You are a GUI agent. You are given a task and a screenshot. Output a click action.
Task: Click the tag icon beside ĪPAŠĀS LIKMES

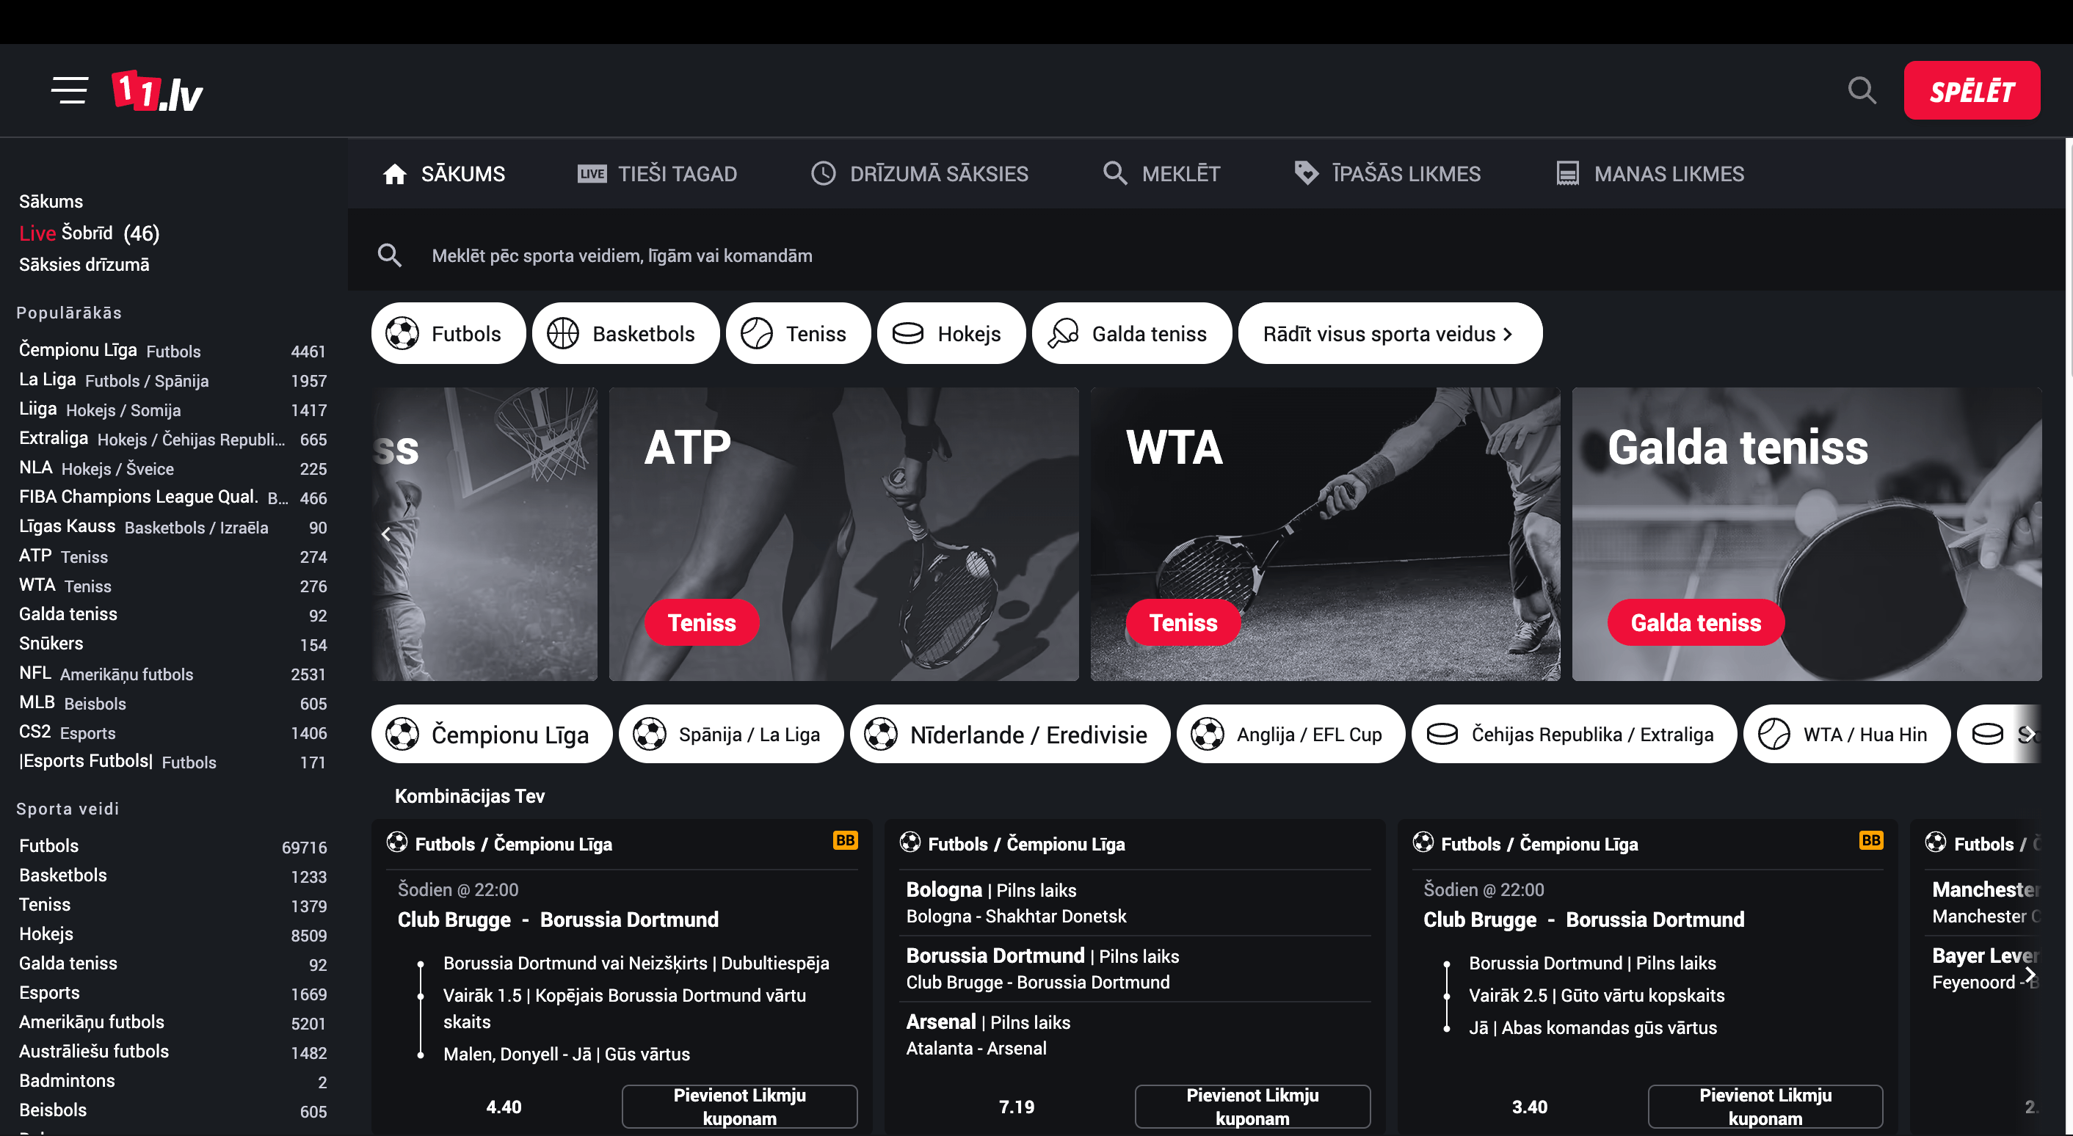(x=1306, y=173)
